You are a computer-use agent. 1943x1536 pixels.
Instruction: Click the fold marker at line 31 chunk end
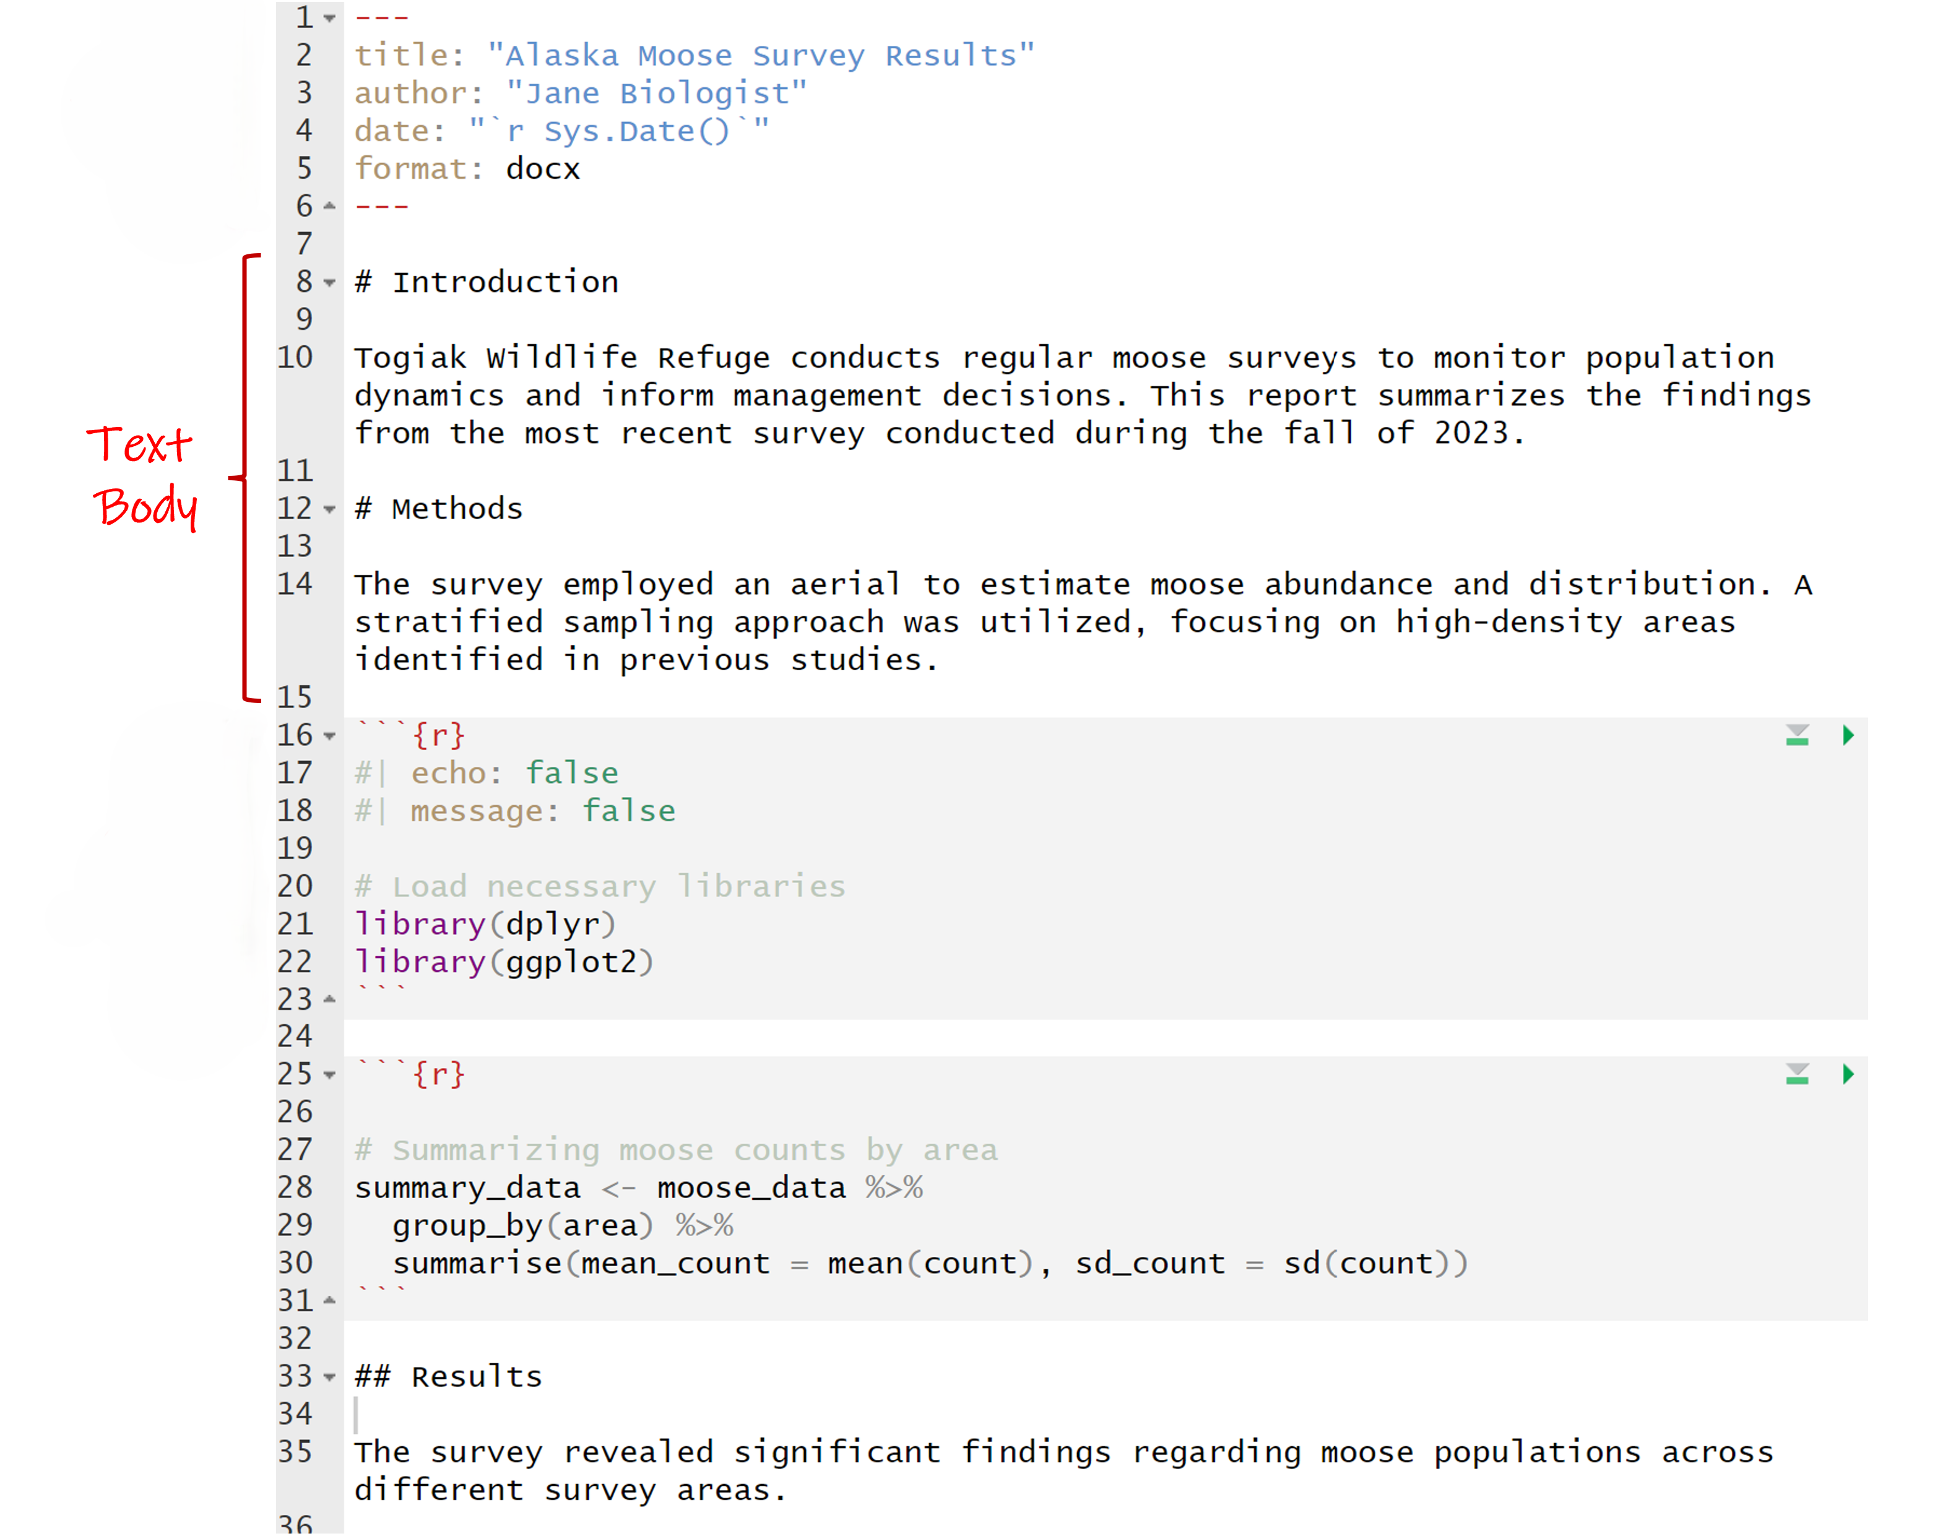pyautogui.click(x=330, y=1300)
